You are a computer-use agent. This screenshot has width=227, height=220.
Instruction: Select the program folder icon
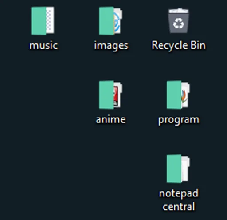(x=178, y=95)
